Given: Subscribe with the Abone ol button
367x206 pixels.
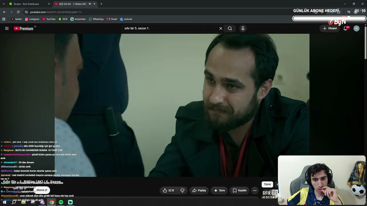Looking at the screenshot, I should tap(42, 190).
